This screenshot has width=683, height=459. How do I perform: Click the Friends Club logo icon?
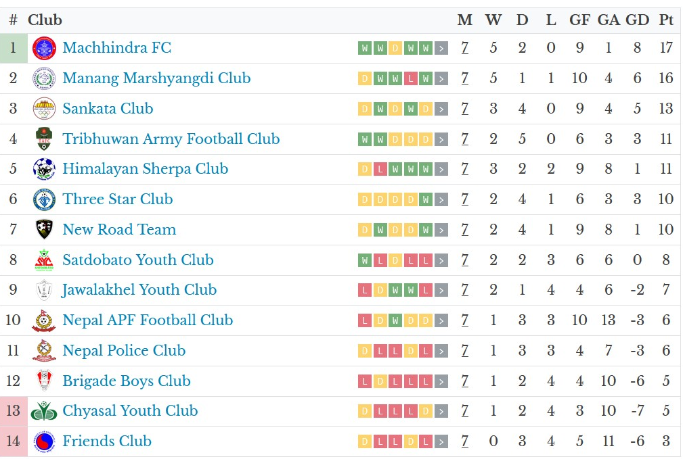(45, 441)
